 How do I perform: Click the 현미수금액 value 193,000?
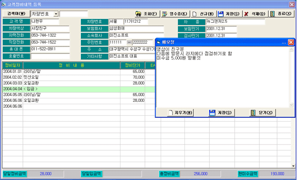click(277, 174)
